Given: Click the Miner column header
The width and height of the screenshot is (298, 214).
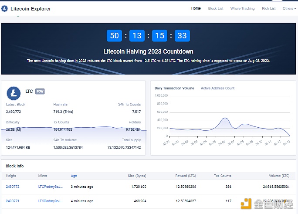Looking at the screenshot, I should tap(43, 176).
